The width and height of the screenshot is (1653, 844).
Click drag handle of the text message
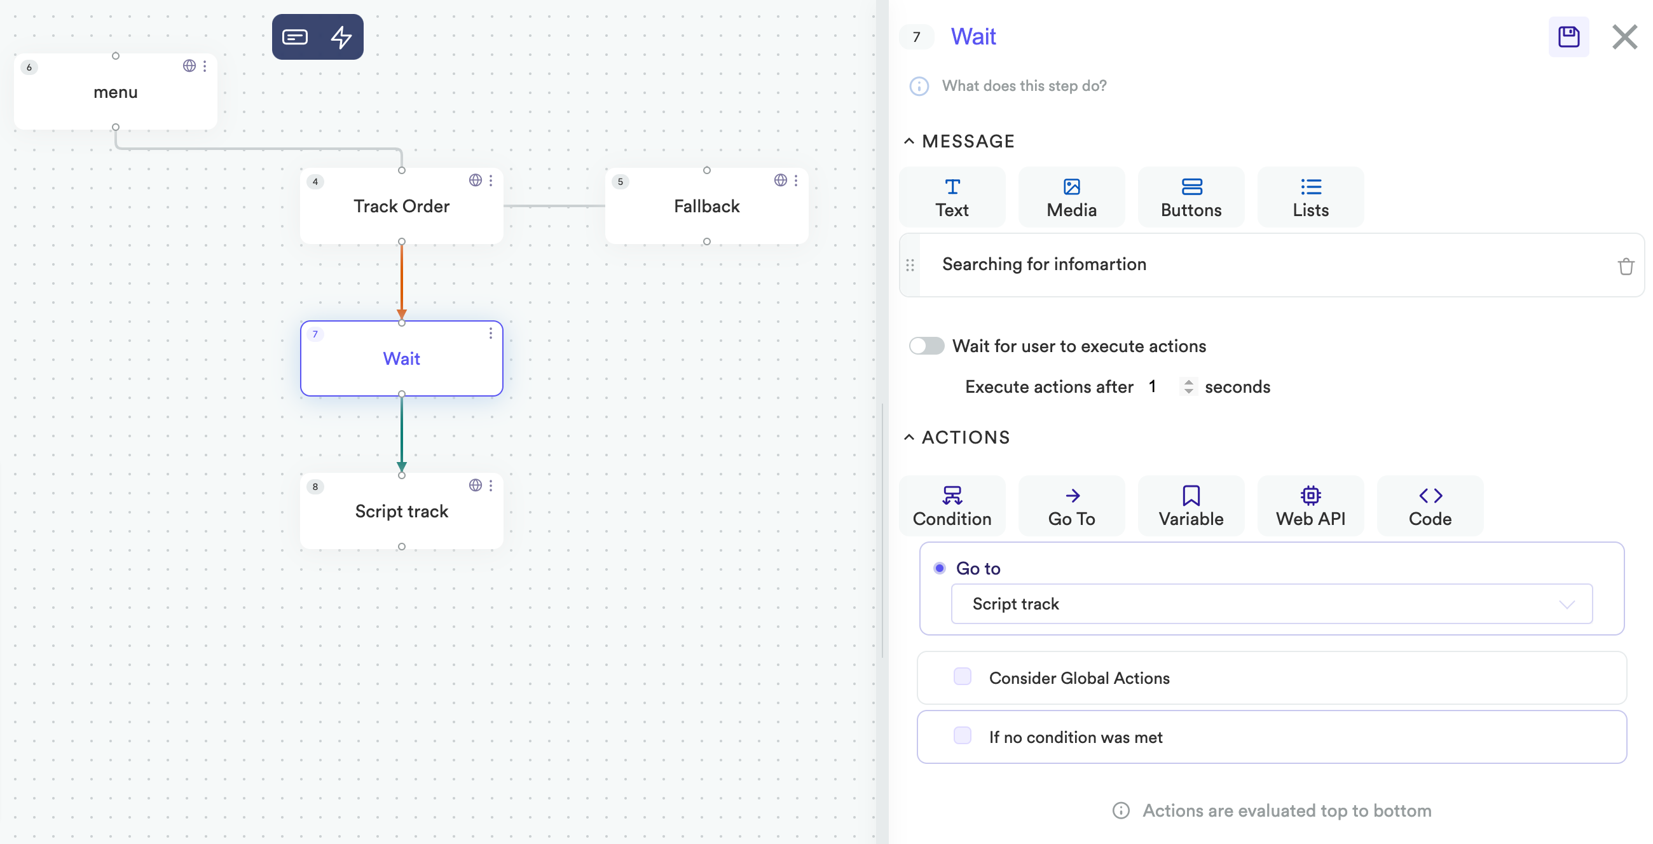click(910, 265)
